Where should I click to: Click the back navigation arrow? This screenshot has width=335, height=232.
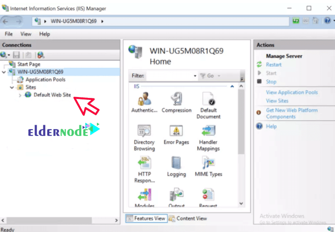[5, 21]
